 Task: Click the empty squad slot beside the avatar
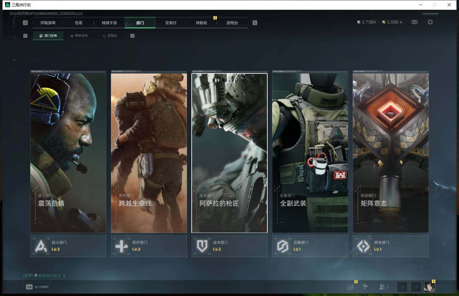click(416, 287)
